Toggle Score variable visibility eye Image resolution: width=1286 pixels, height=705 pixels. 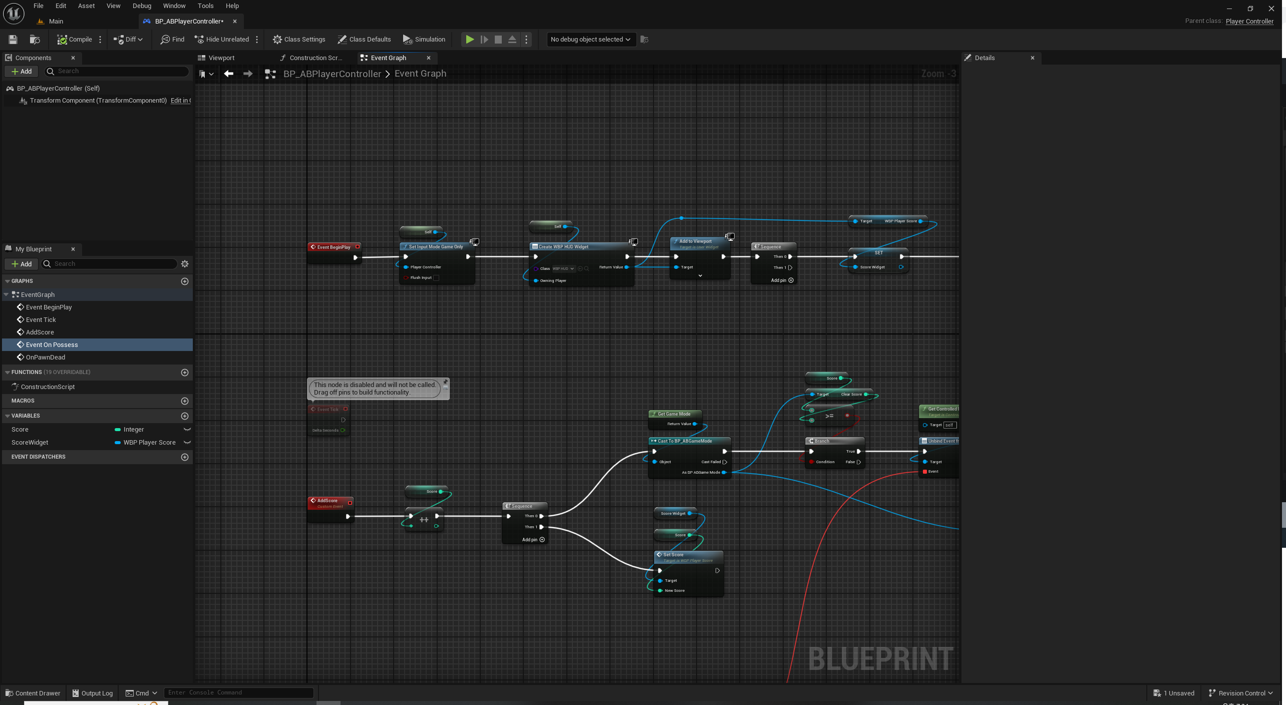click(187, 430)
